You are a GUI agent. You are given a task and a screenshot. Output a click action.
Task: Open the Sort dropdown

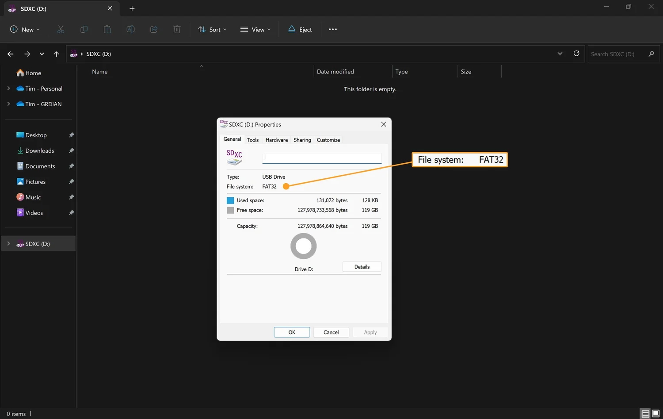tap(212, 29)
